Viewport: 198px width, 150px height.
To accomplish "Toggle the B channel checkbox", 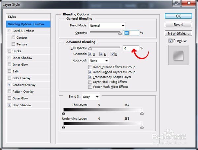I will pos(113,54).
